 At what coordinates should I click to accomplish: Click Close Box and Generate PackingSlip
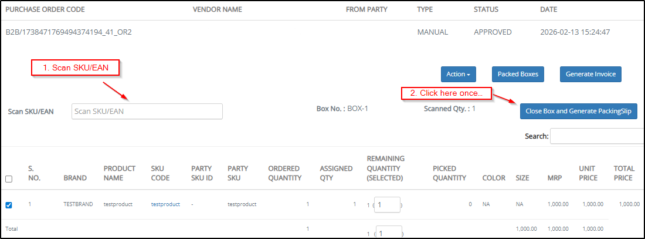pos(578,111)
